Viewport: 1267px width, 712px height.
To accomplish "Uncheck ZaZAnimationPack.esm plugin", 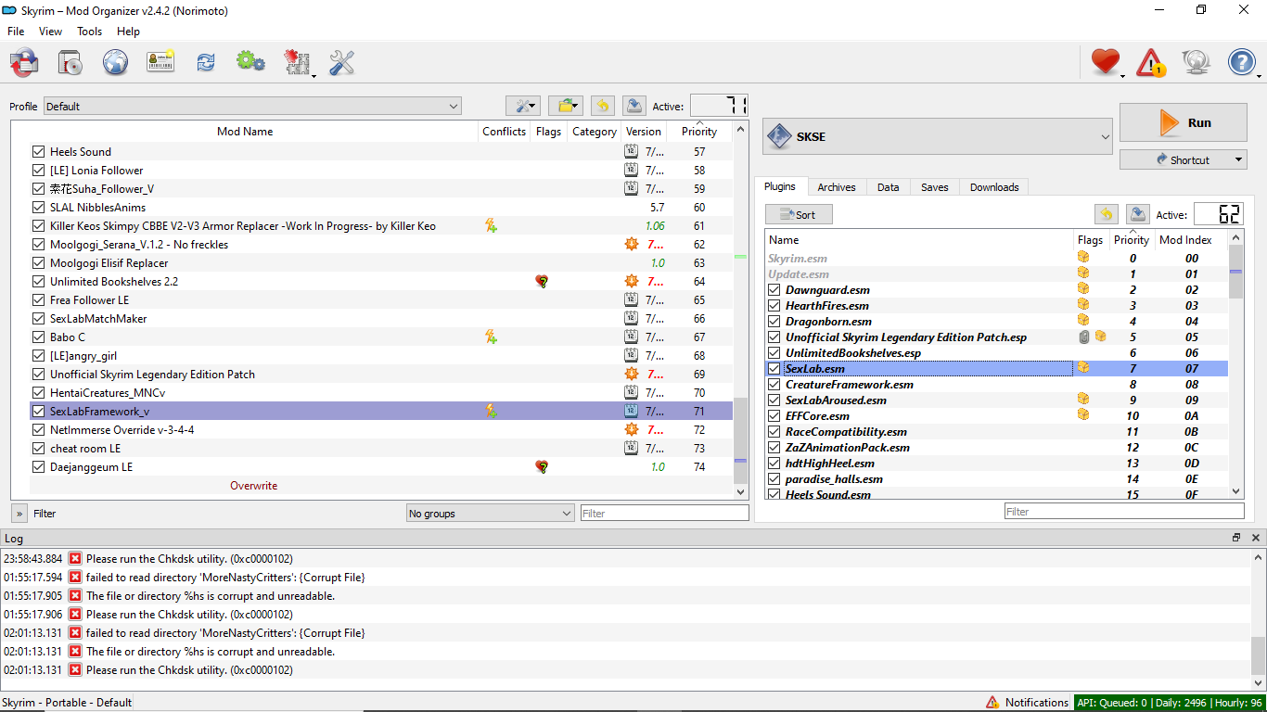I will pyautogui.click(x=774, y=448).
